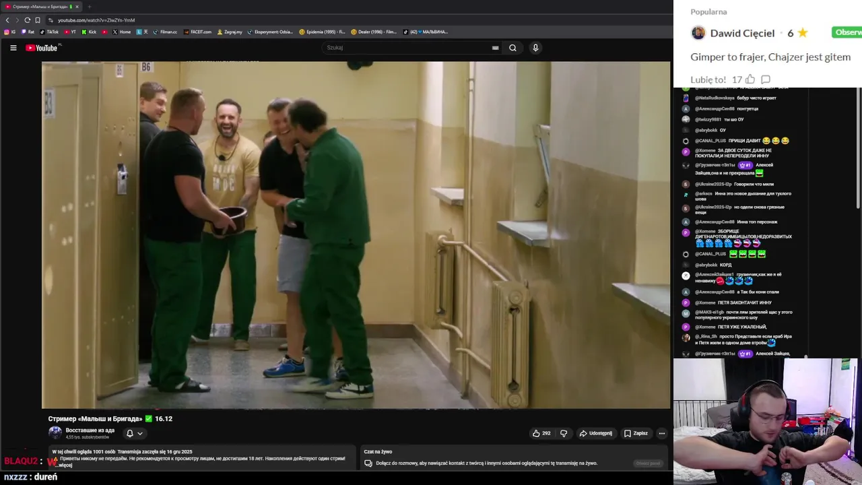862x485 pixels.
Task: Click the bookmark icon beside the reload button
Action: [x=38, y=20]
